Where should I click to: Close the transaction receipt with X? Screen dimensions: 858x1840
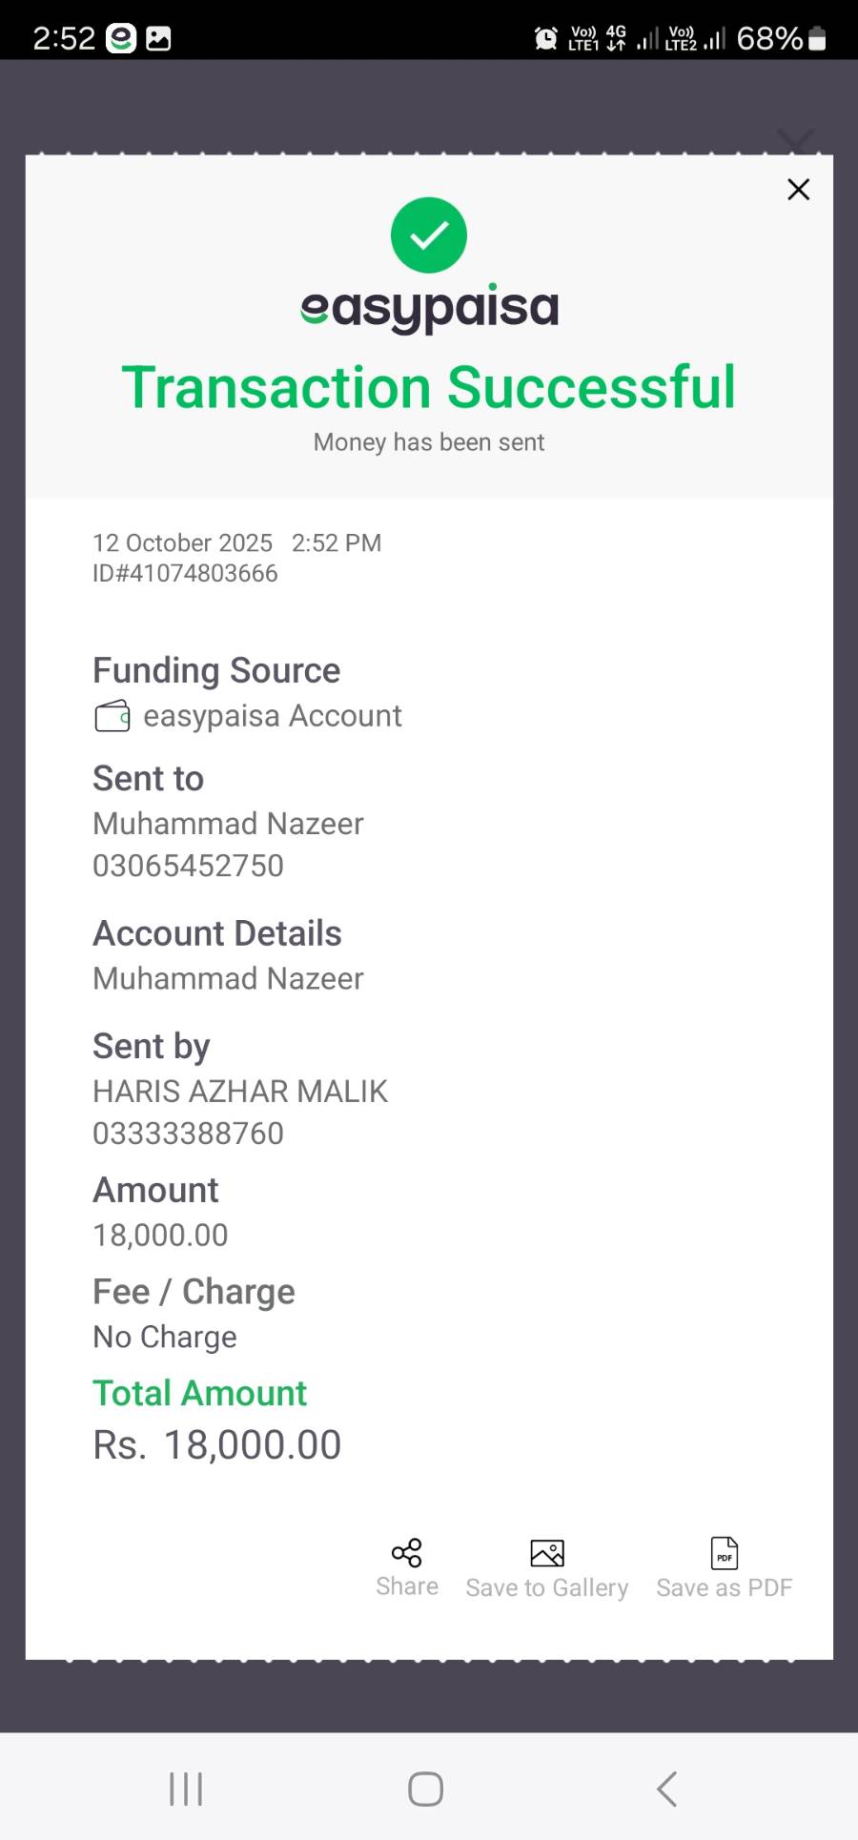tap(798, 190)
